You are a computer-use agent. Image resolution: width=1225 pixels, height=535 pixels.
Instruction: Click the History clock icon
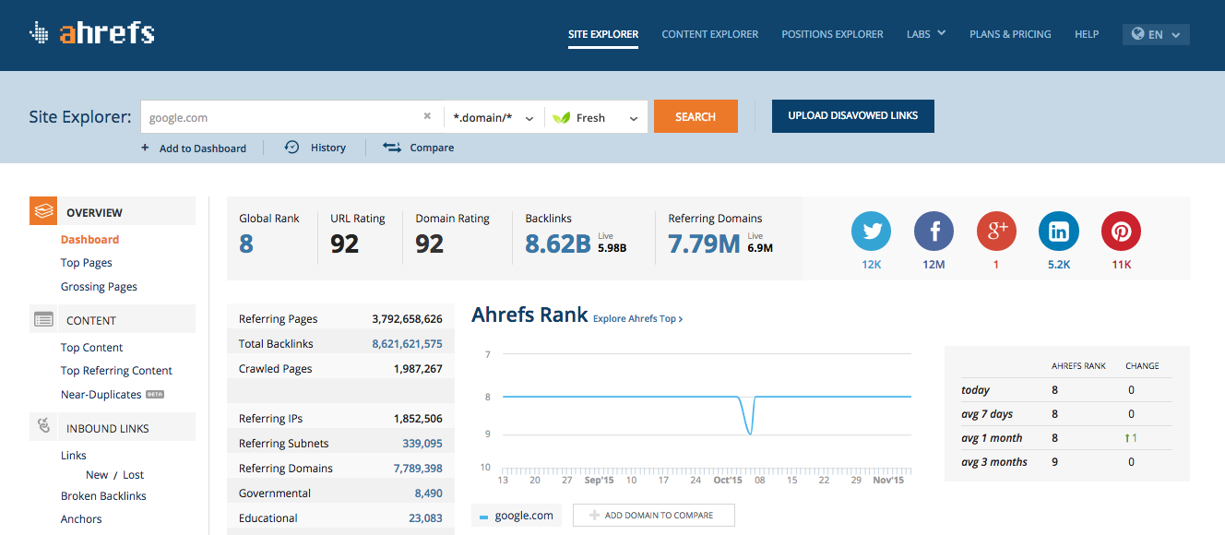coord(291,147)
